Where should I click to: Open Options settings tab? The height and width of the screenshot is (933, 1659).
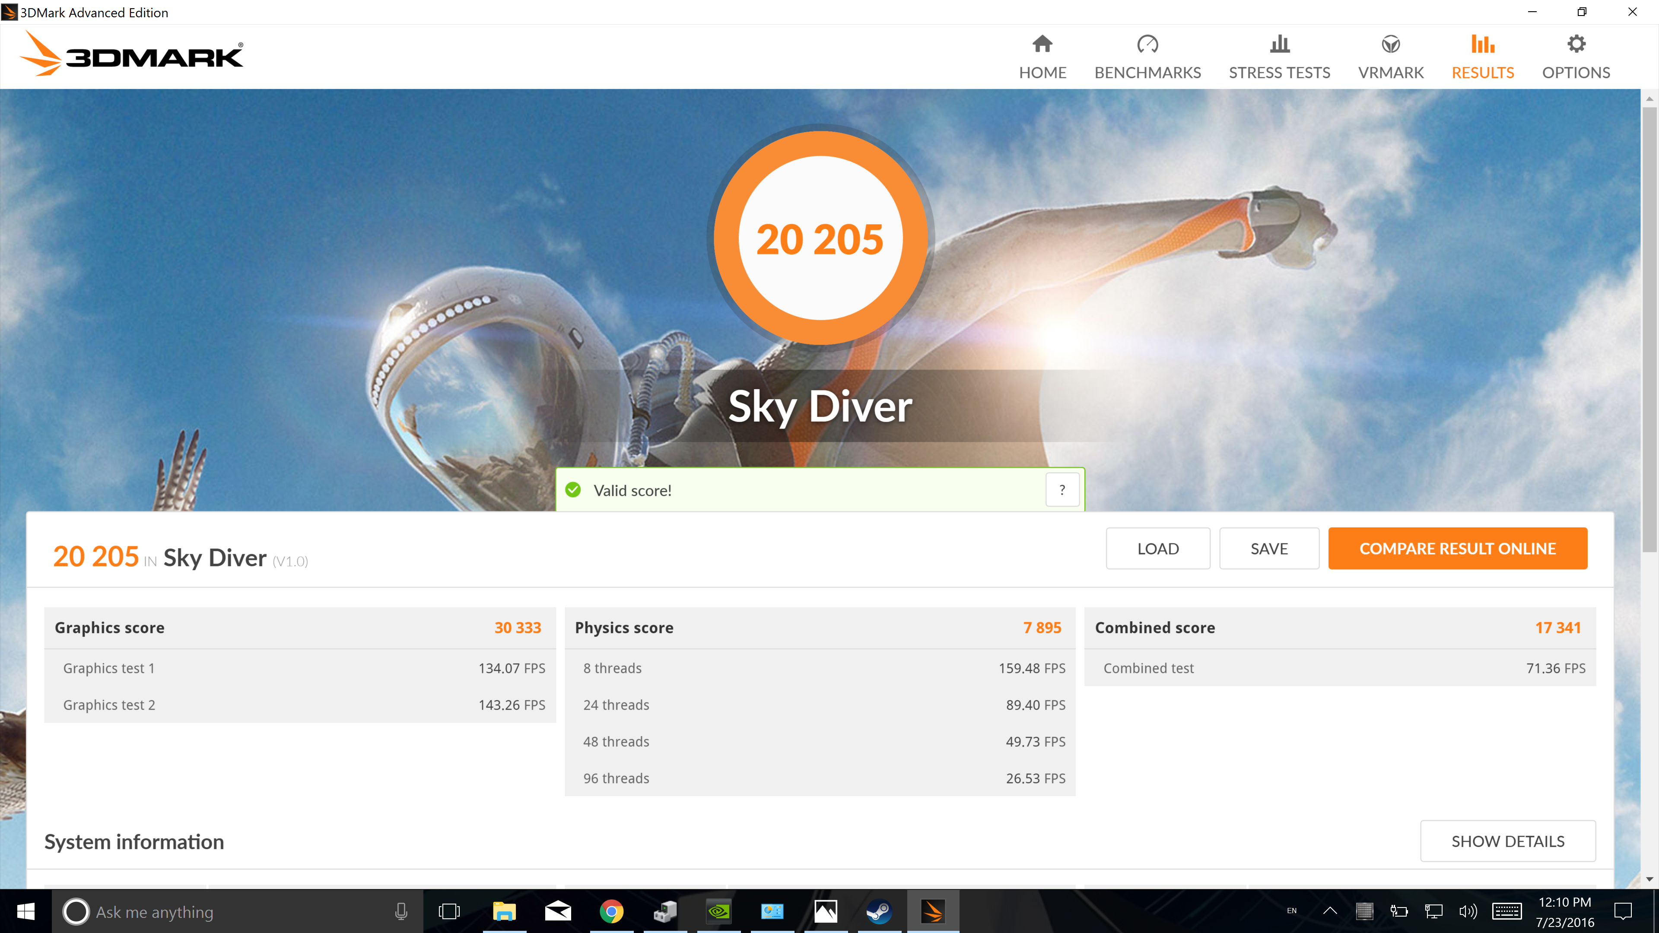click(1576, 57)
